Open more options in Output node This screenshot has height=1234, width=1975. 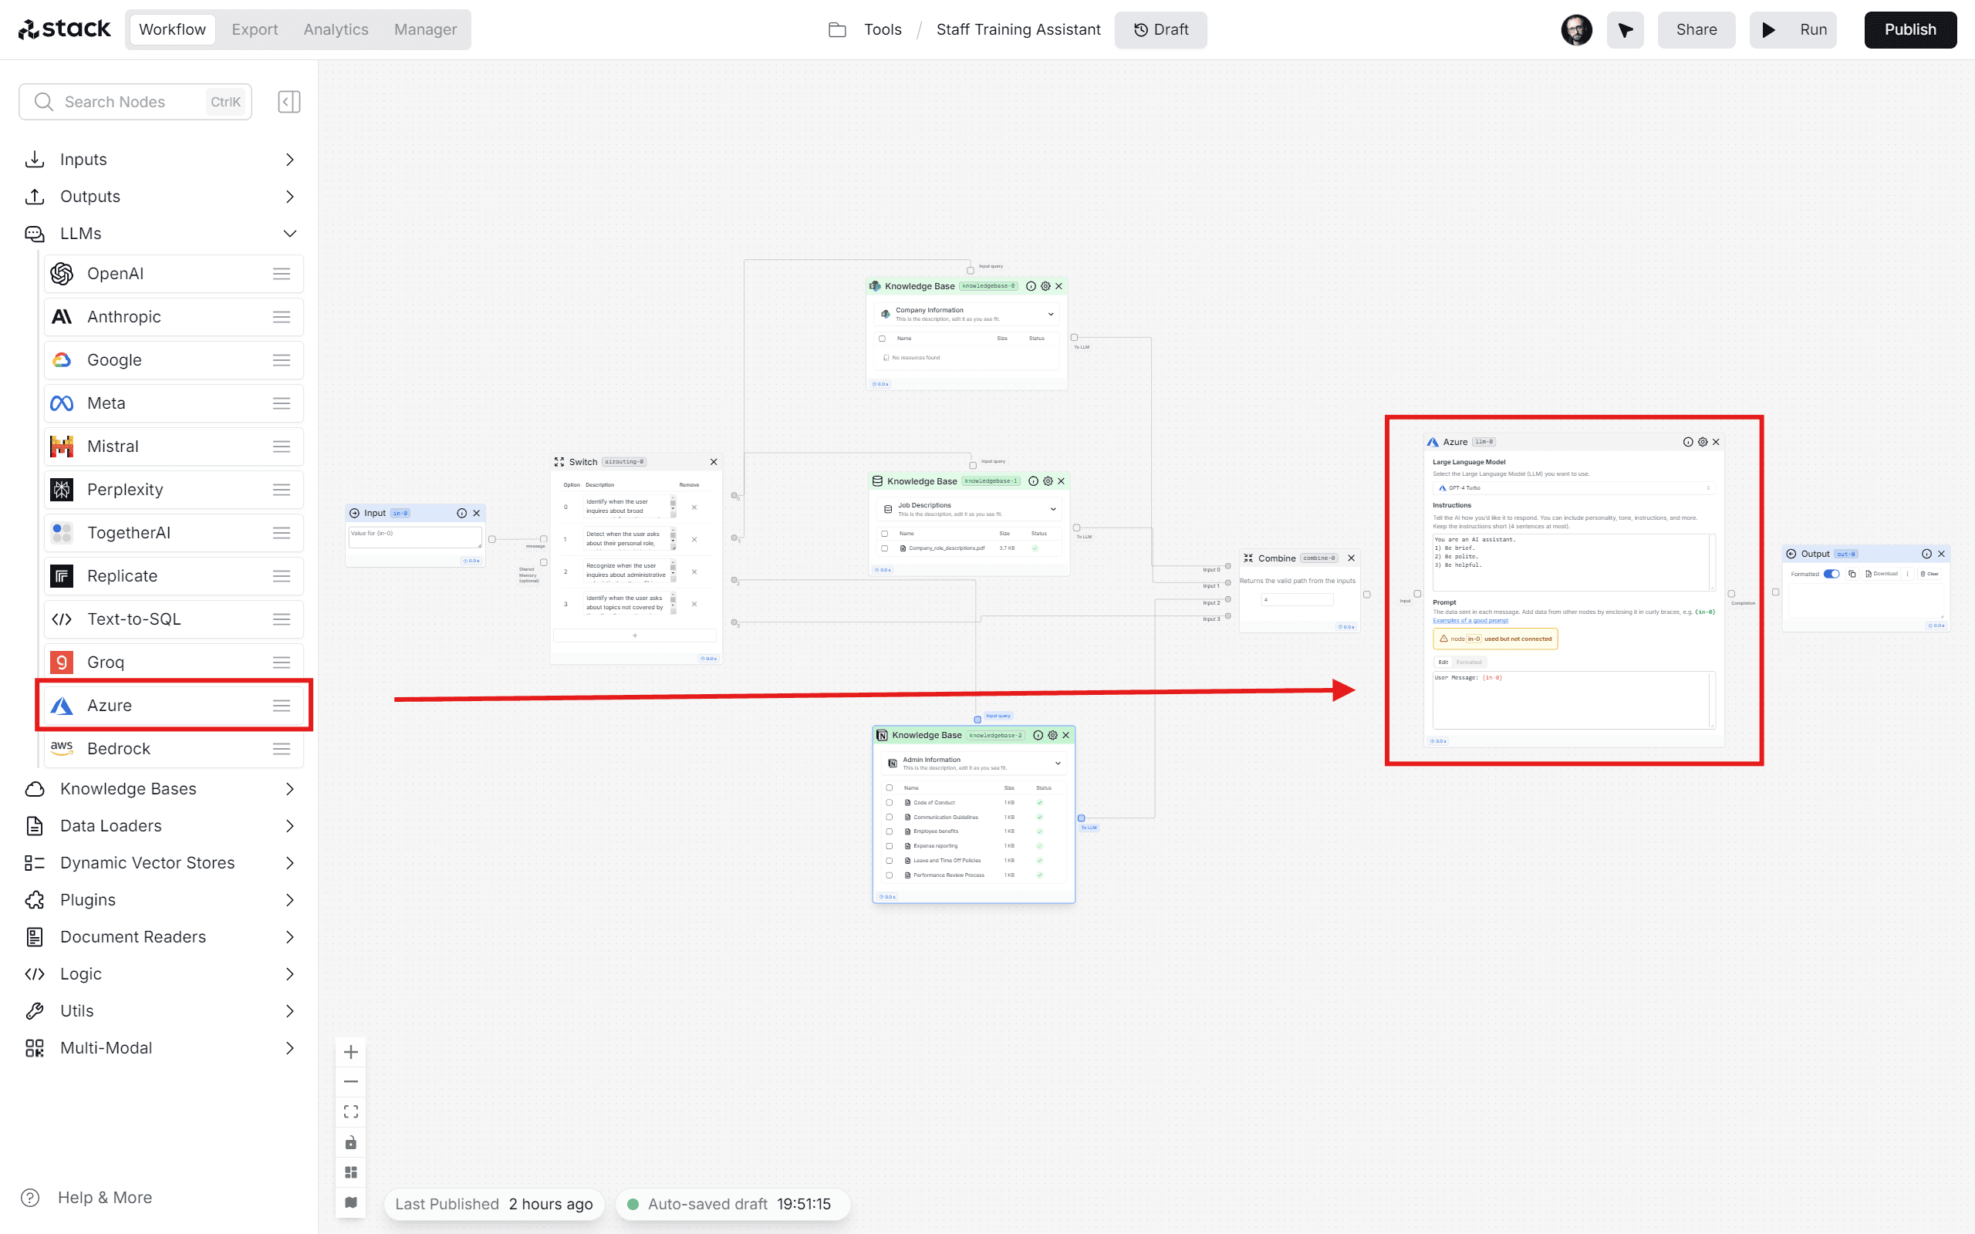pos(1907,574)
